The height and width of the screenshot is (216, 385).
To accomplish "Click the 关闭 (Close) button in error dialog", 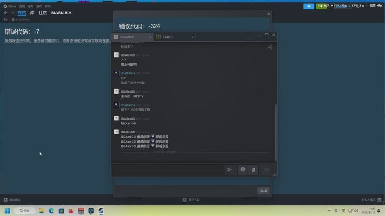I will 263,191.
